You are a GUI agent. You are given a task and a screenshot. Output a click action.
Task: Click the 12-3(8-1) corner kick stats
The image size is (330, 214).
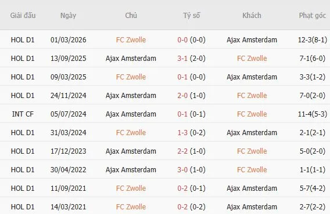click(x=313, y=39)
